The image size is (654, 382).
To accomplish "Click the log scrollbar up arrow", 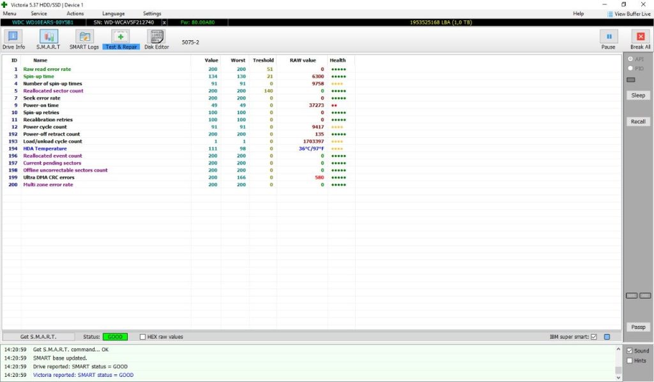I will coord(618,349).
